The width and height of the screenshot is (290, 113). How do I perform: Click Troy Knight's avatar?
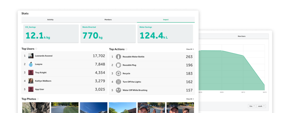pos(31,73)
